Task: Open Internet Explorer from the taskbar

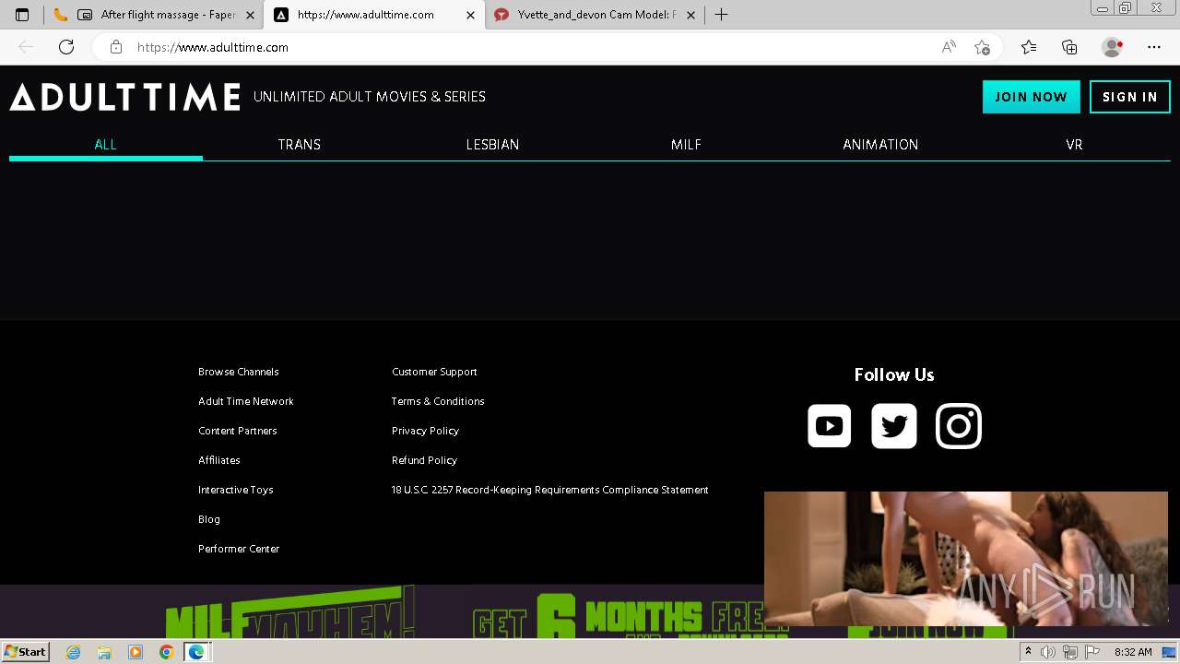Action: click(x=73, y=652)
